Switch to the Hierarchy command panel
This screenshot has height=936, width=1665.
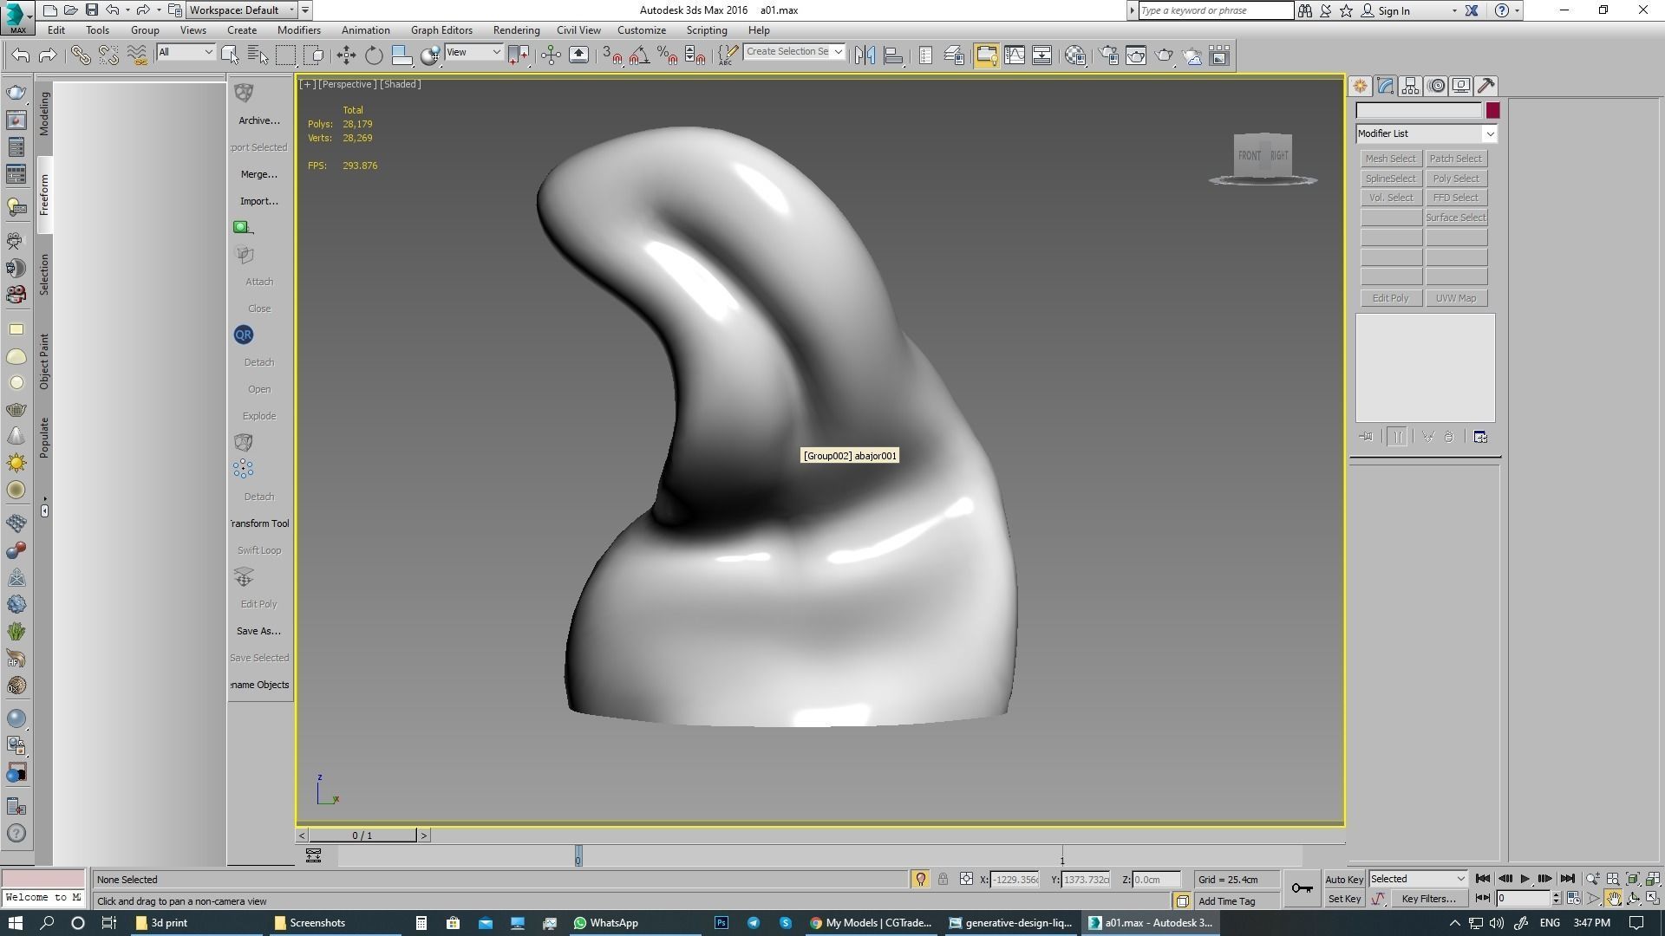(x=1410, y=86)
